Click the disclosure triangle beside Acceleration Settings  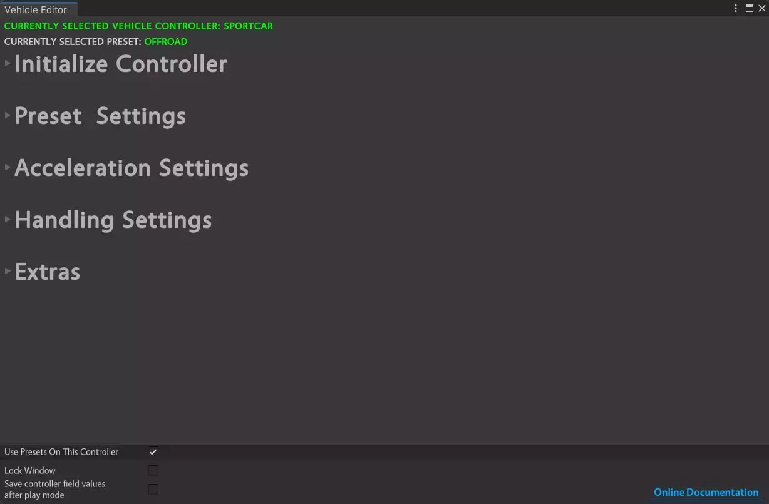[x=7, y=167]
